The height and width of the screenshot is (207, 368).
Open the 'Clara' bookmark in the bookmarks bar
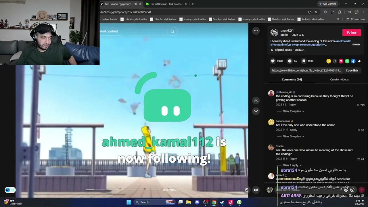[133, 19]
